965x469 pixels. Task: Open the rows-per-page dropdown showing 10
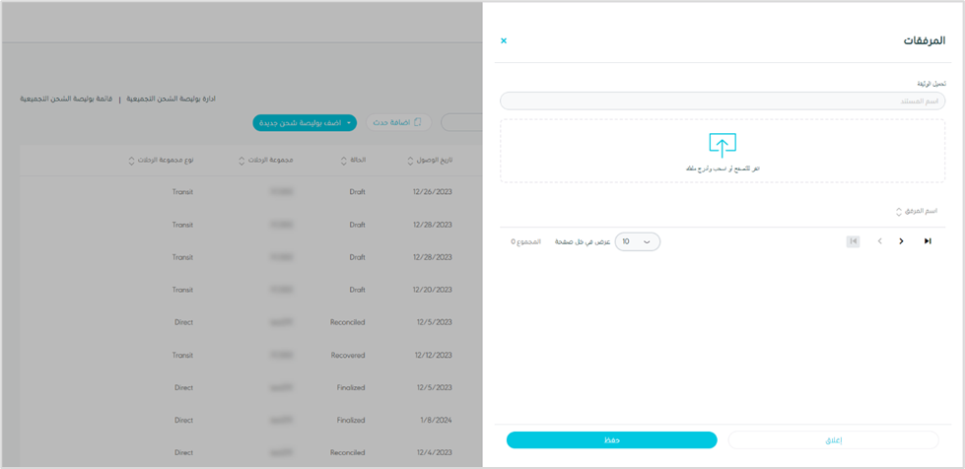638,241
